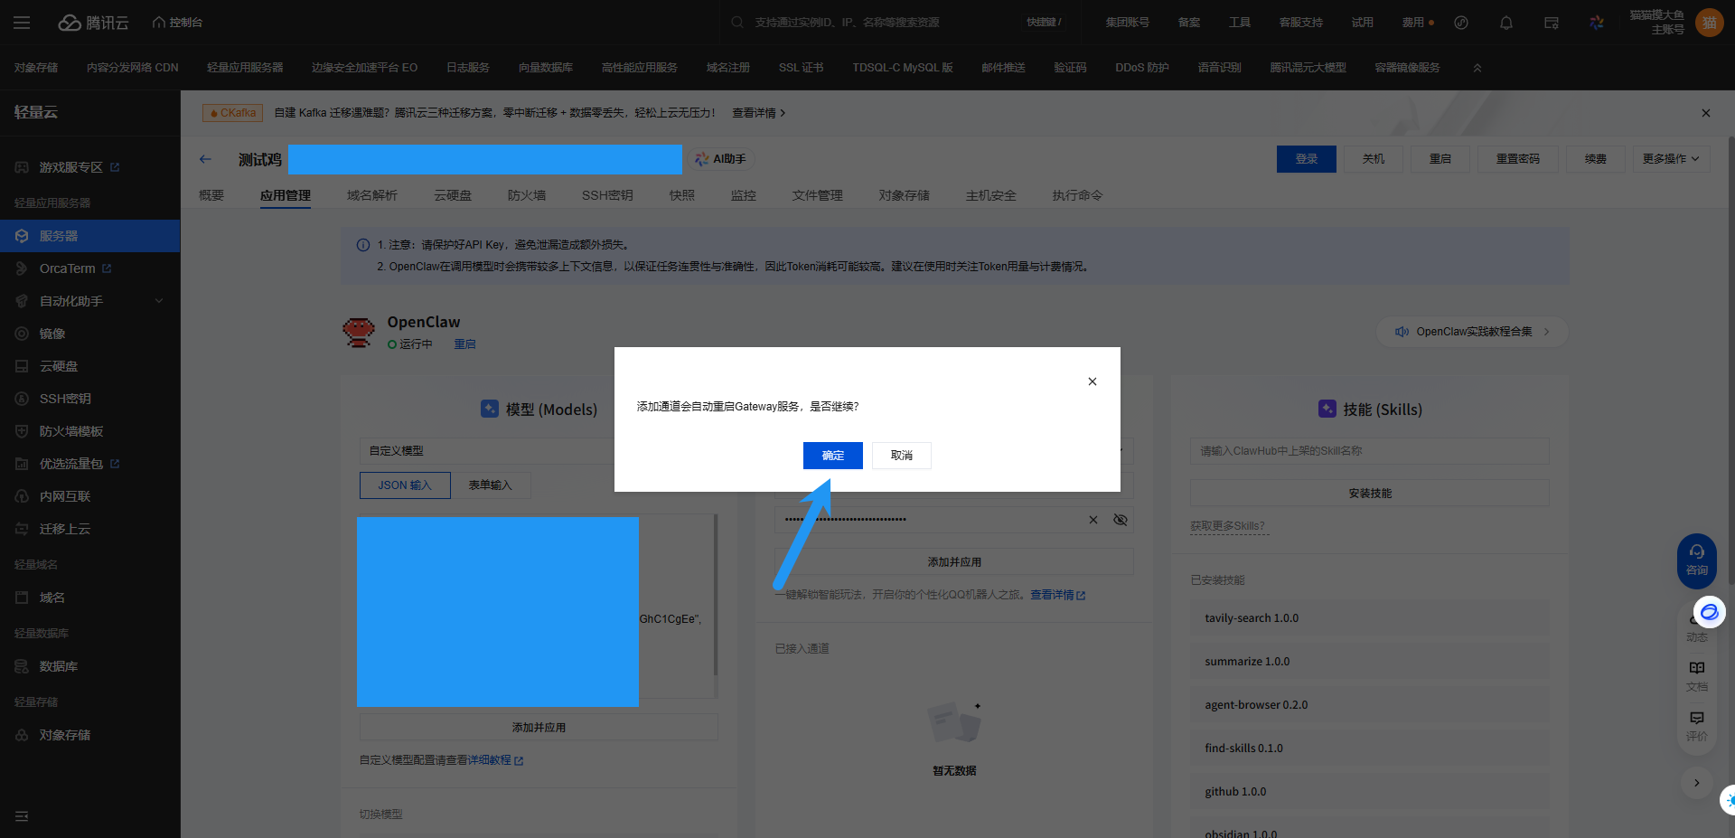Click the 评价 feedback icon

tap(1696, 724)
